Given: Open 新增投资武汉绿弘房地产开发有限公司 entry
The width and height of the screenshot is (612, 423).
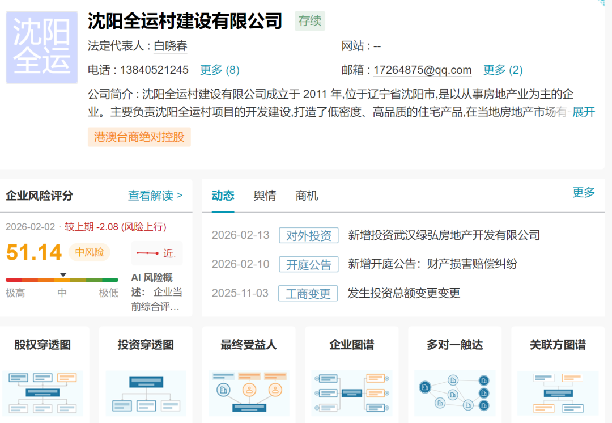Looking at the screenshot, I should [x=444, y=235].
